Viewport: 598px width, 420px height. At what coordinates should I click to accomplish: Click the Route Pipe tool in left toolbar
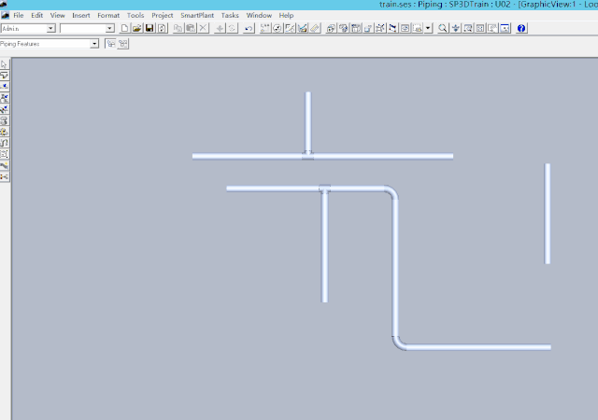[x=4, y=75]
